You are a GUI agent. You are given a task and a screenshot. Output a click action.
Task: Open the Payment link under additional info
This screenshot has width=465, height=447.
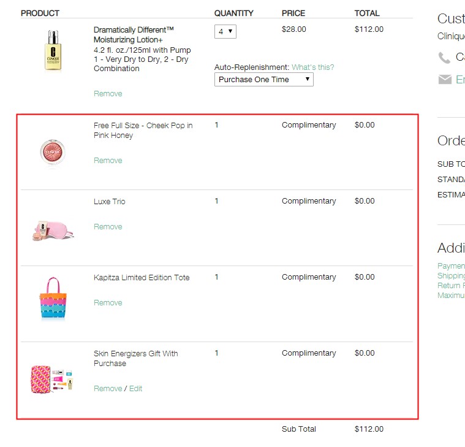pos(452,266)
